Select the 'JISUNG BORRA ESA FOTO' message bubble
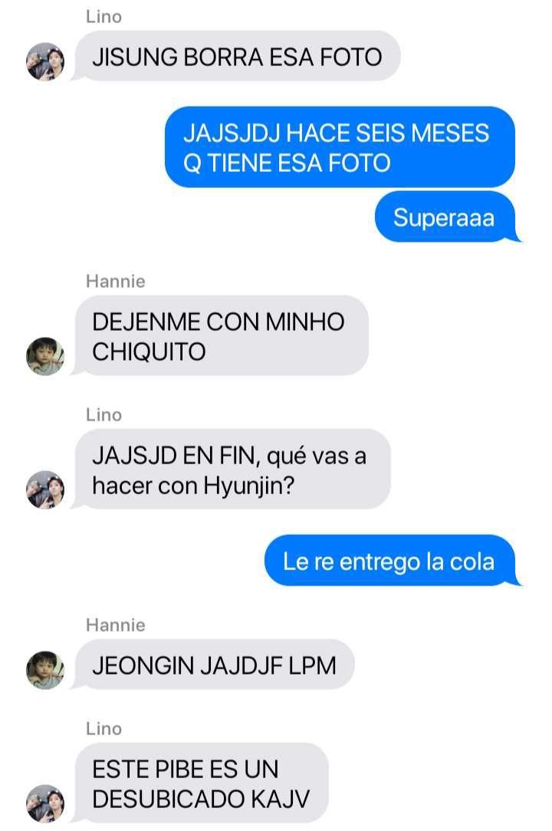The image size is (552, 831). point(236,56)
